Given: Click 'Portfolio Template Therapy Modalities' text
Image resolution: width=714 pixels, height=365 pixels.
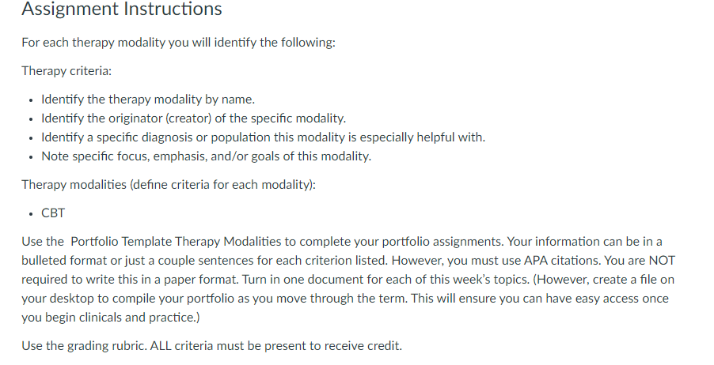Looking at the screenshot, I should tap(177, 242).
